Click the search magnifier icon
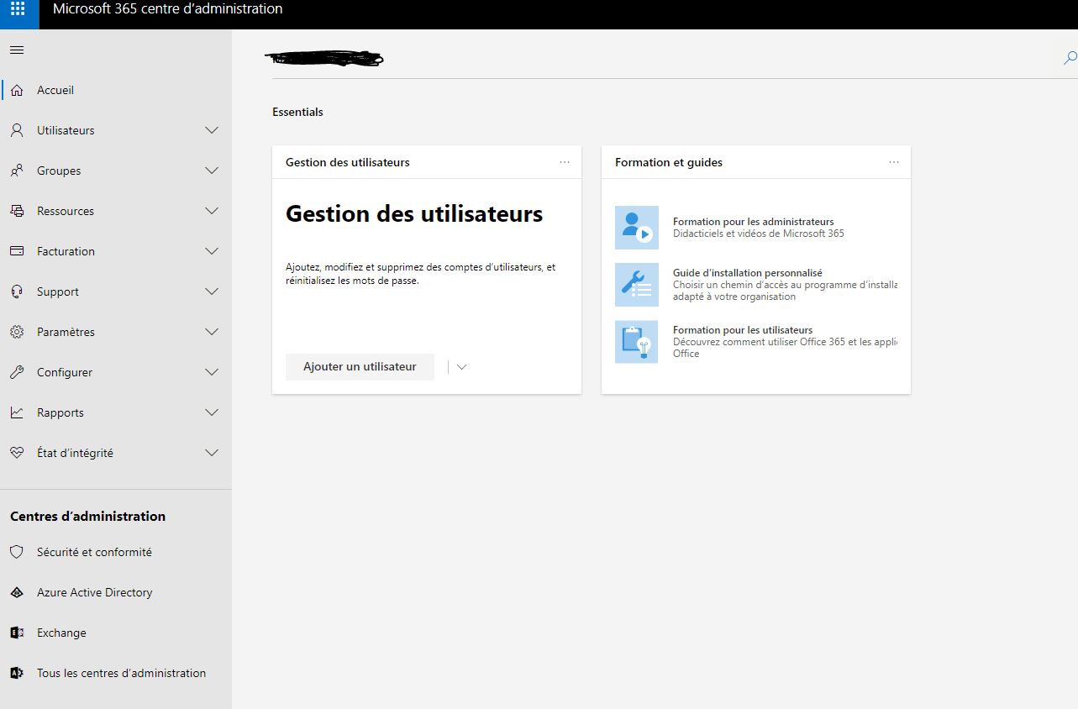This screenshot has width=1078, height=709. [1070, 58]
